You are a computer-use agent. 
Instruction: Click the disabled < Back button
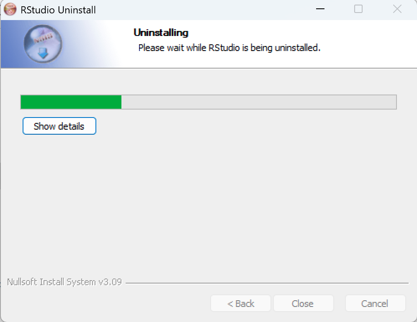click(241, 303)
